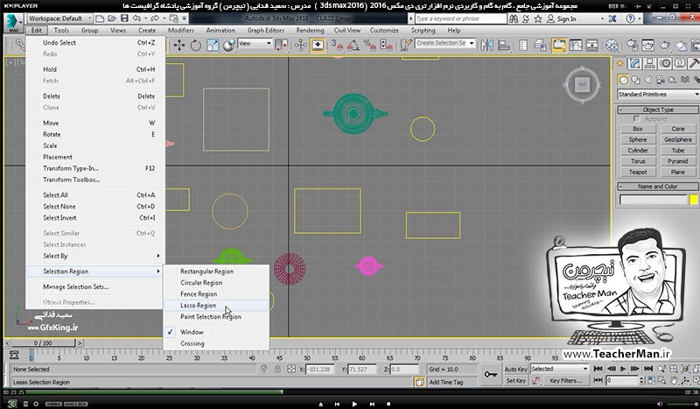Select the Shapes category icon
Screen dimensions: 700x409
[x=635, y=80]
